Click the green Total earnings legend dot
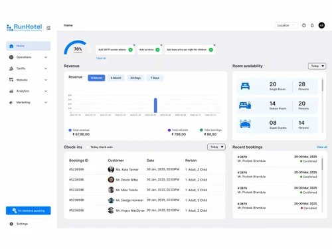This screenshot has width=332, height=249. (x=201, y=130)
